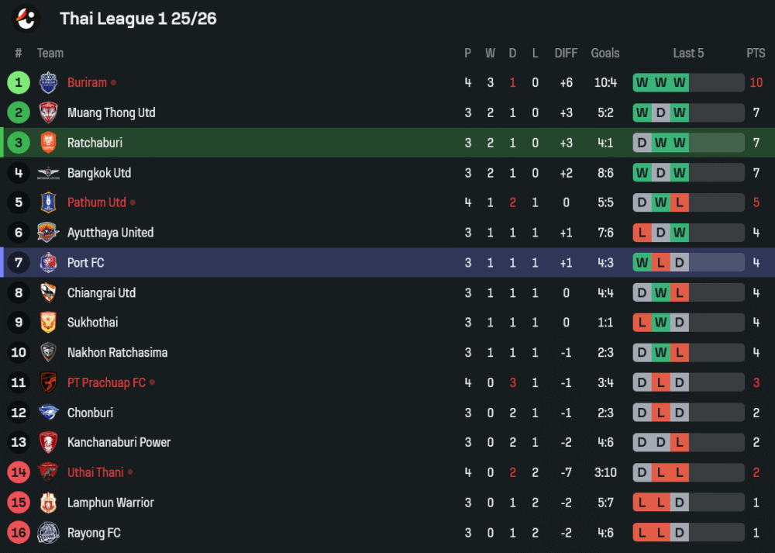Image resolution: width=775 pixels, height=553 pixels.
Task: Click the Ayutthaya United club crest
Action: click(48, 233)
